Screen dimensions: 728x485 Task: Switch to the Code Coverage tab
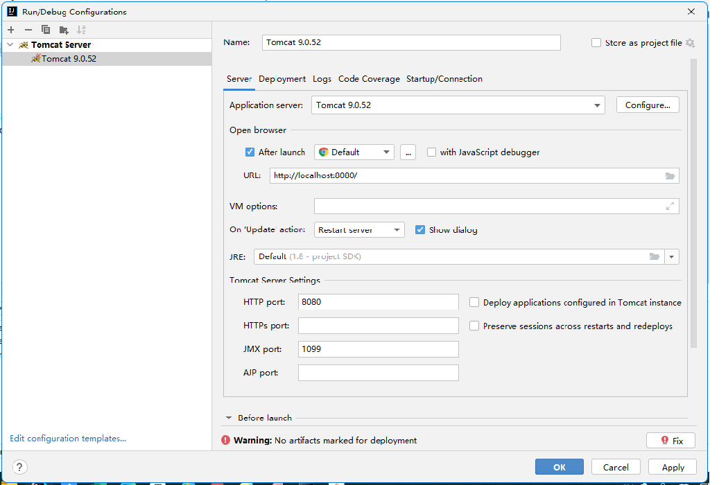tap(369, 79)
